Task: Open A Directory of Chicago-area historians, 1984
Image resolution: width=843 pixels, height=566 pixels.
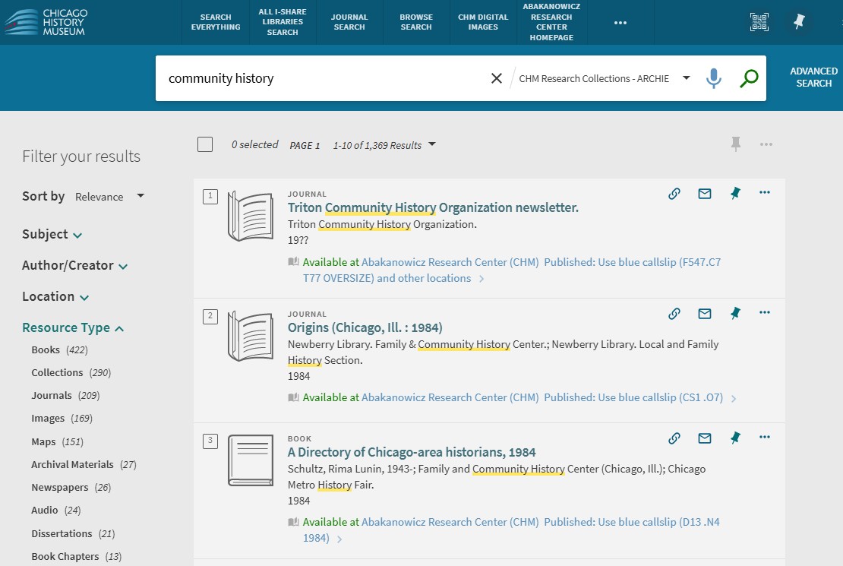Action: click(412, 453)
